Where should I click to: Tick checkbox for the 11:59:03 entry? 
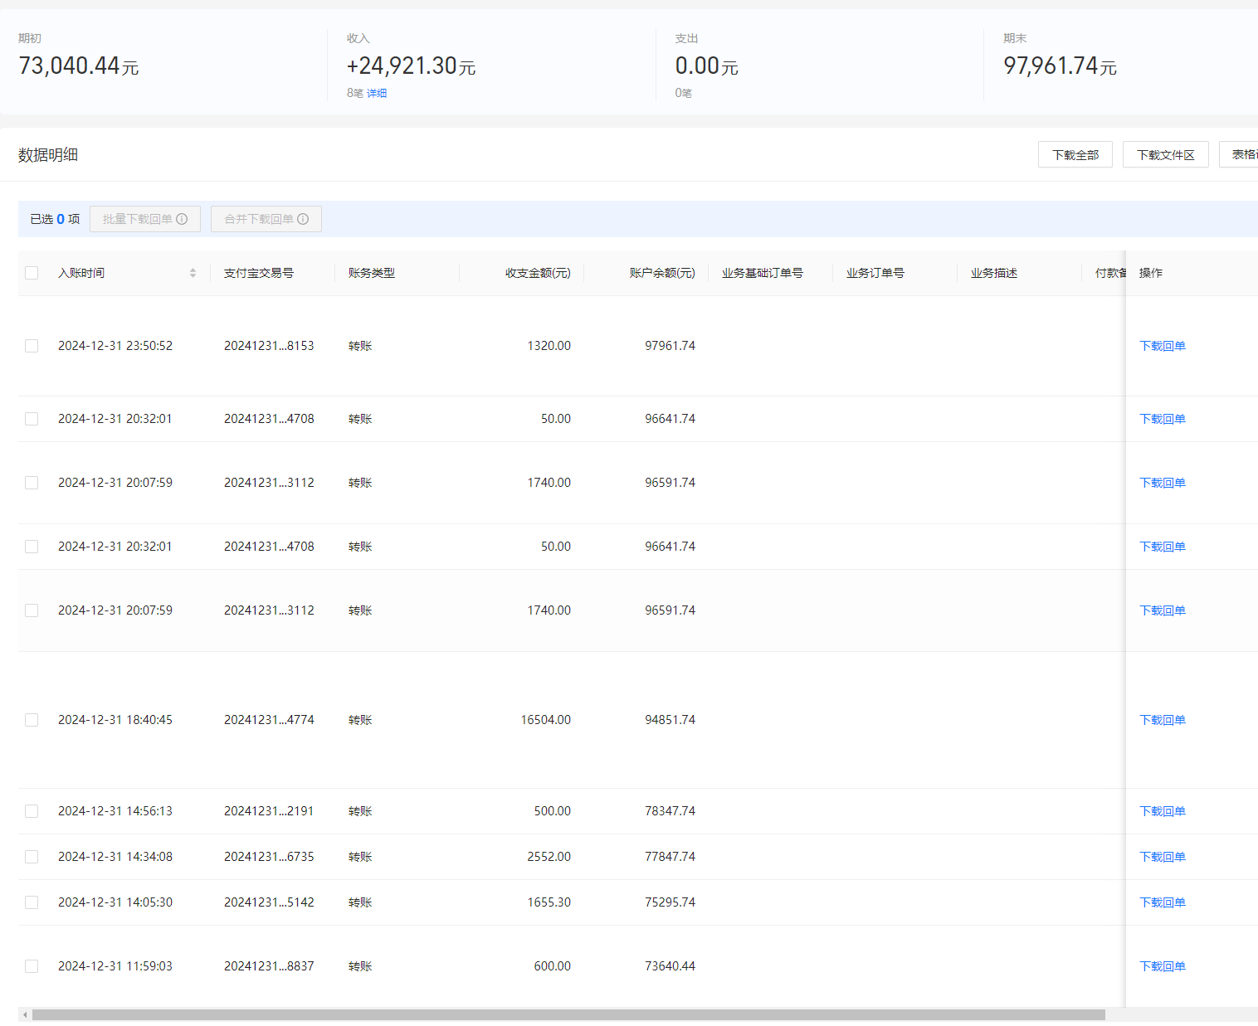click(x=32, y=966)
